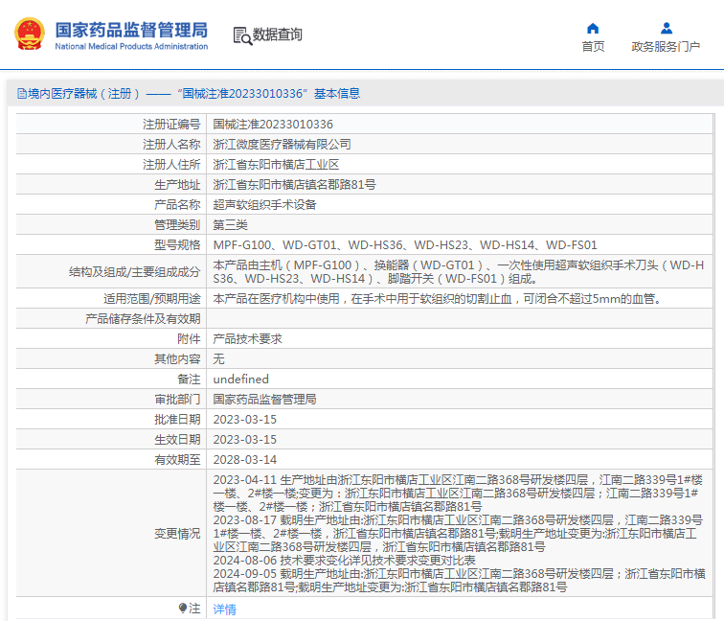The image size is (724, 621).
Task: Click the 2024-08-06 技术要求变化 line
Action: [x=344, y=561]
